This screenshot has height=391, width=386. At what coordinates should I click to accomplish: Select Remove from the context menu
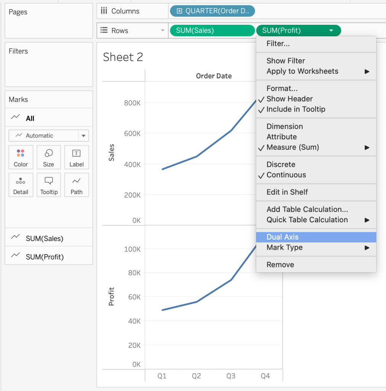pyautogui.click(x=280, y=265)
